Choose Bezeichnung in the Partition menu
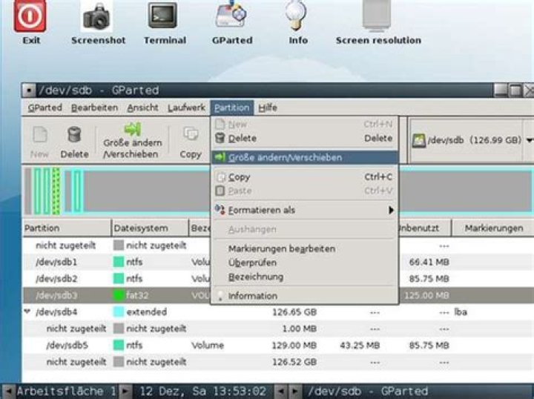 (x=304, y=277)
